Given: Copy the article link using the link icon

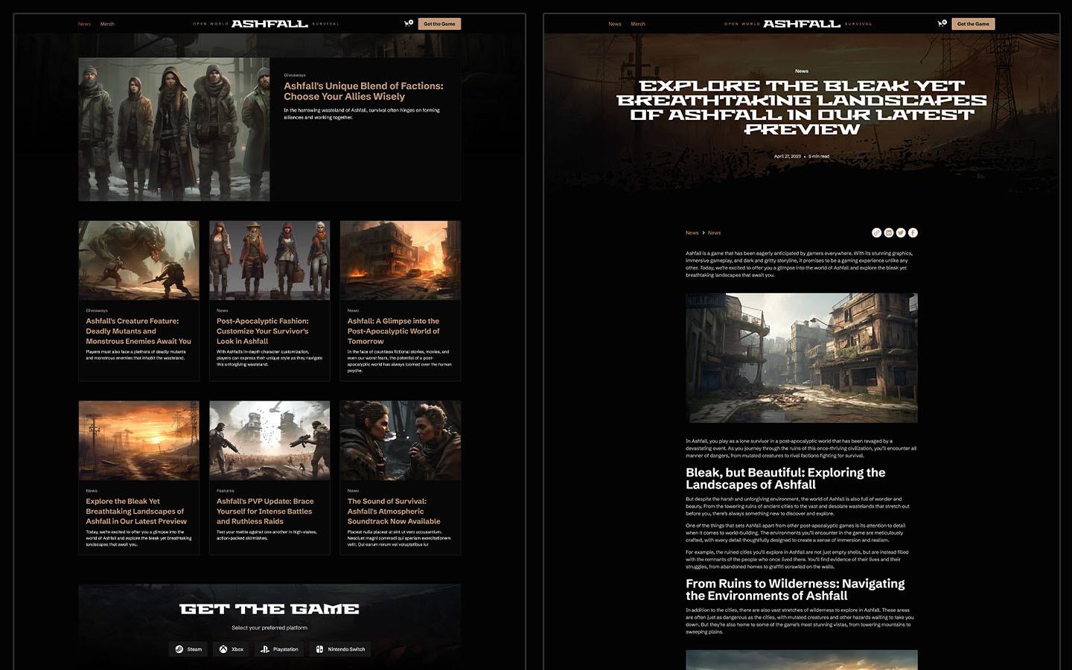Looking at the screenshot, I should pyautogui.click(x=876, y=232).
